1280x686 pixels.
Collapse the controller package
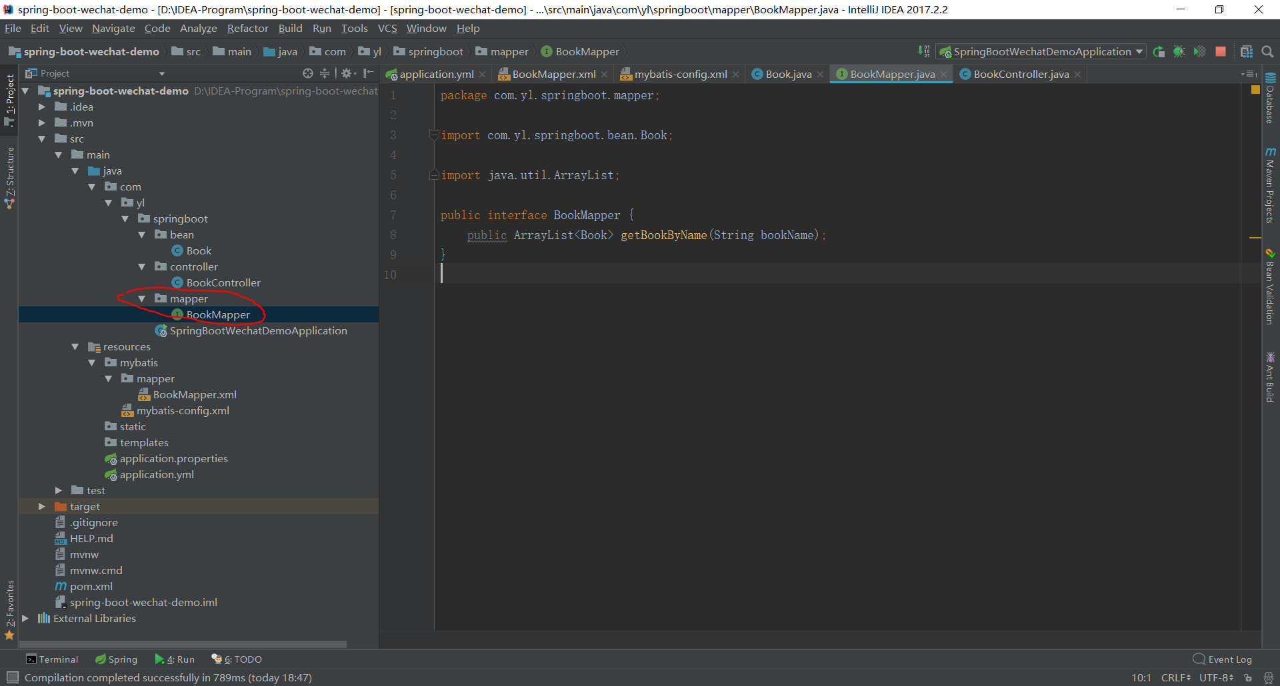142,266
